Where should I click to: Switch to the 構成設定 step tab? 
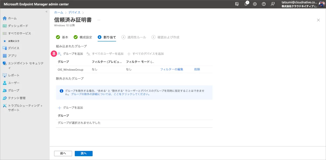(83, 37)
